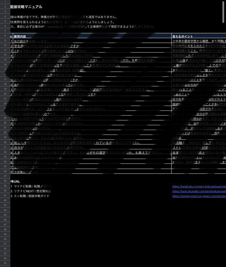This screenshot has width=226, height=267.
Task: Select the cell リクナビNEXT / 想定質問集
Action: coord(32,191)
